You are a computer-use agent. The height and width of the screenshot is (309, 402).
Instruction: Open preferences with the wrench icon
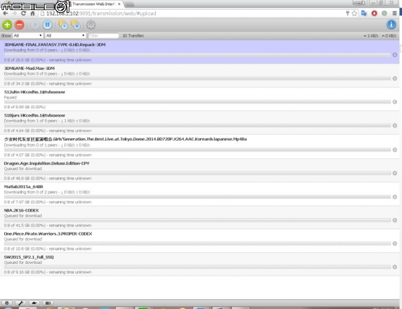21,303
